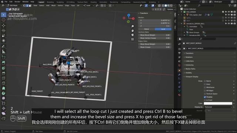
Task: Open the Display As Textured dropdown
Action: (x=218, y=107)
